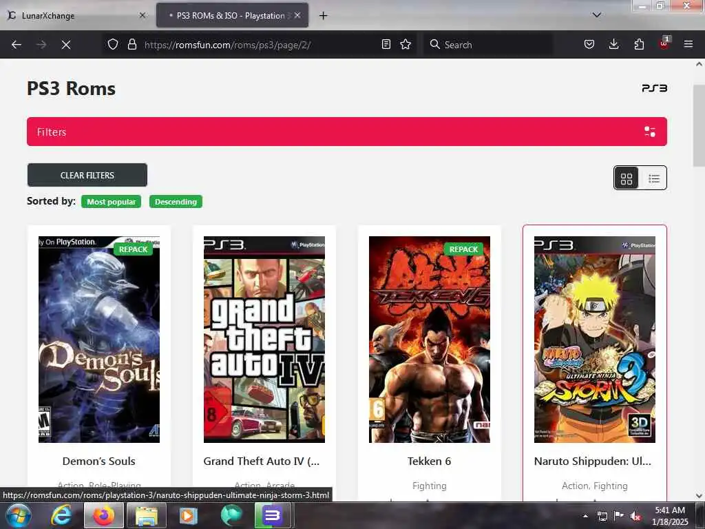Launch Internet Explorer from the taskbar

pyautogui.click(x=61, y=515)
